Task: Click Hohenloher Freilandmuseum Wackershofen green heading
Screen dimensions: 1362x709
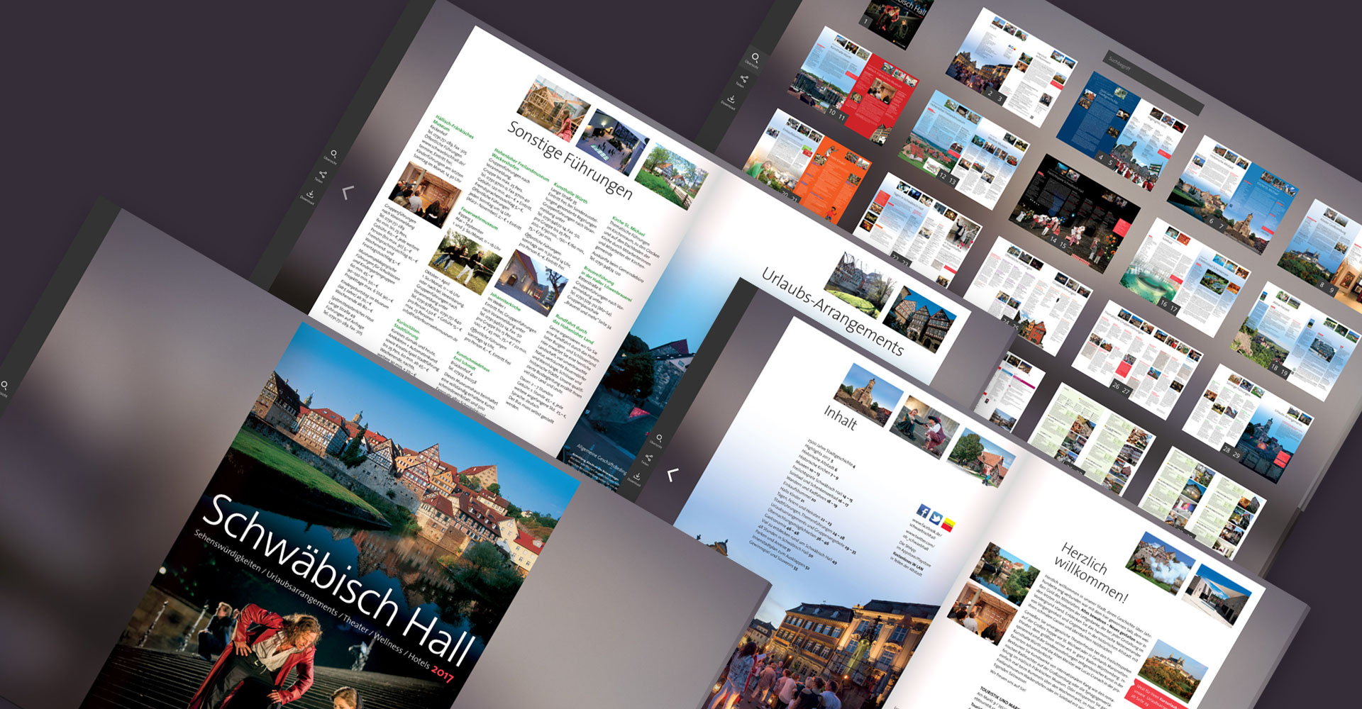Action: coord(521,165)
